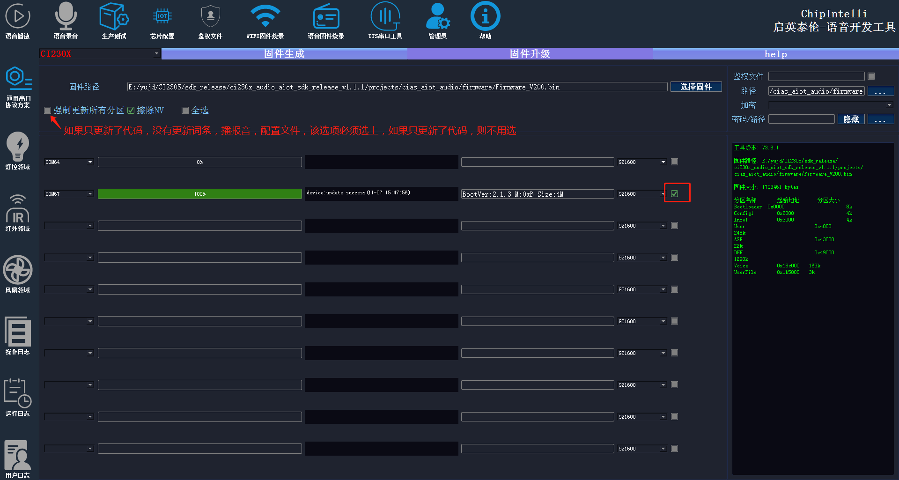Select the 灯控领域 light bulb icon

18,151
